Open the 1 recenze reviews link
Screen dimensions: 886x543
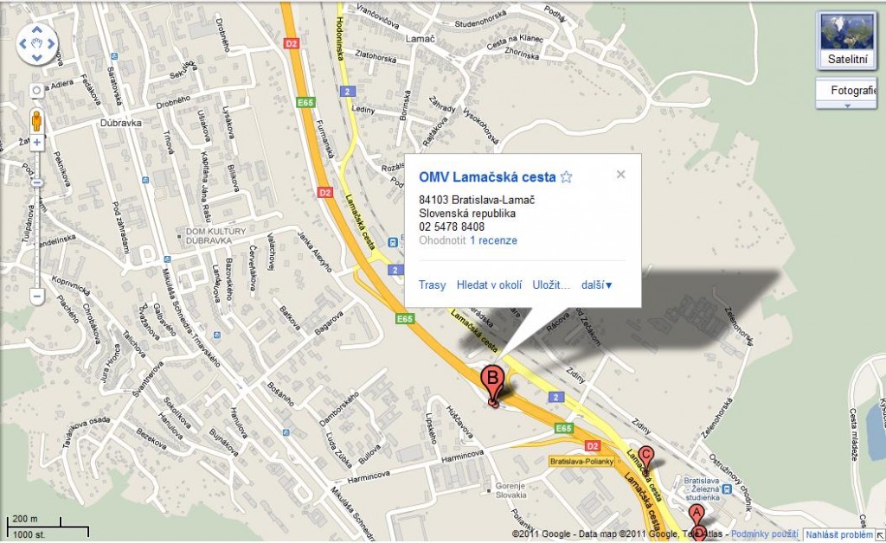tap(493, 240)
